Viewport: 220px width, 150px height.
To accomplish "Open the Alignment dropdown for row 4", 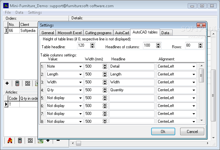I will [x=194, y=90].
